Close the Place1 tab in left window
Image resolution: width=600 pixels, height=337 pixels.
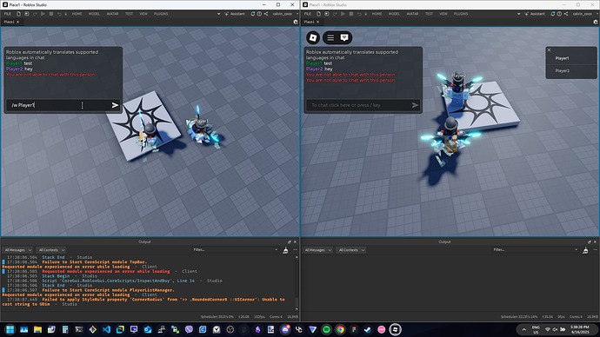click(x=17, y=22)
